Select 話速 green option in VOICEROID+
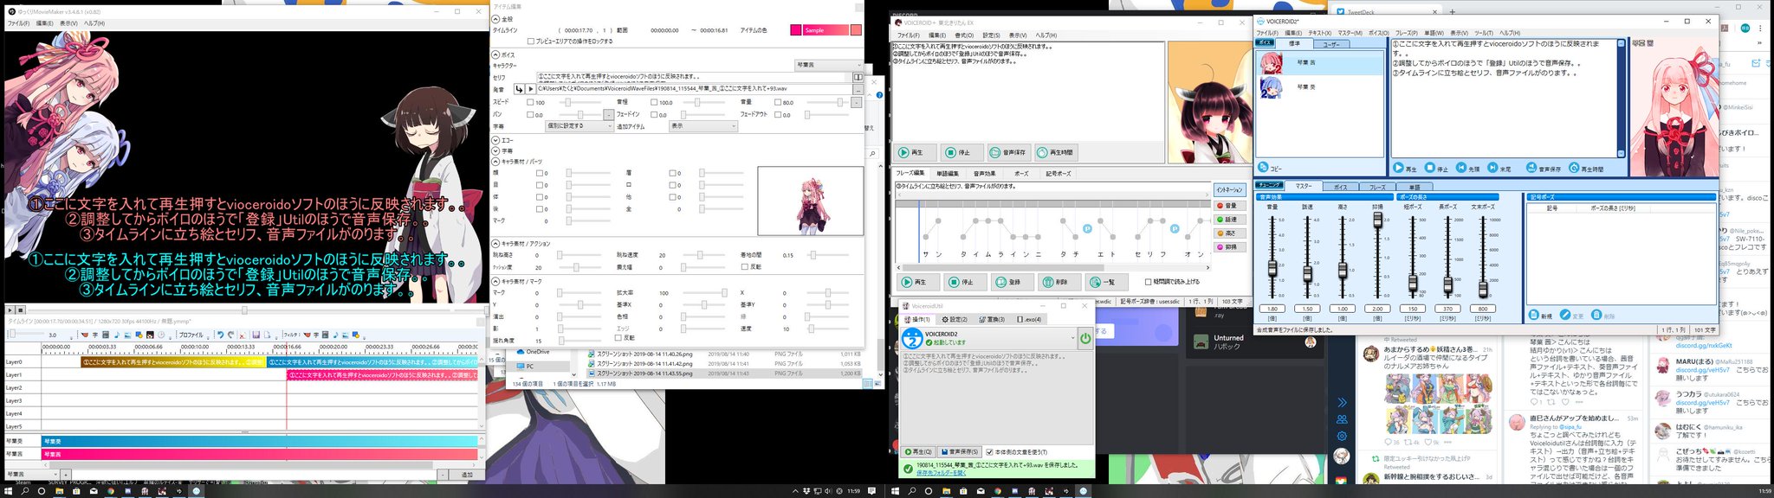 1228,220
